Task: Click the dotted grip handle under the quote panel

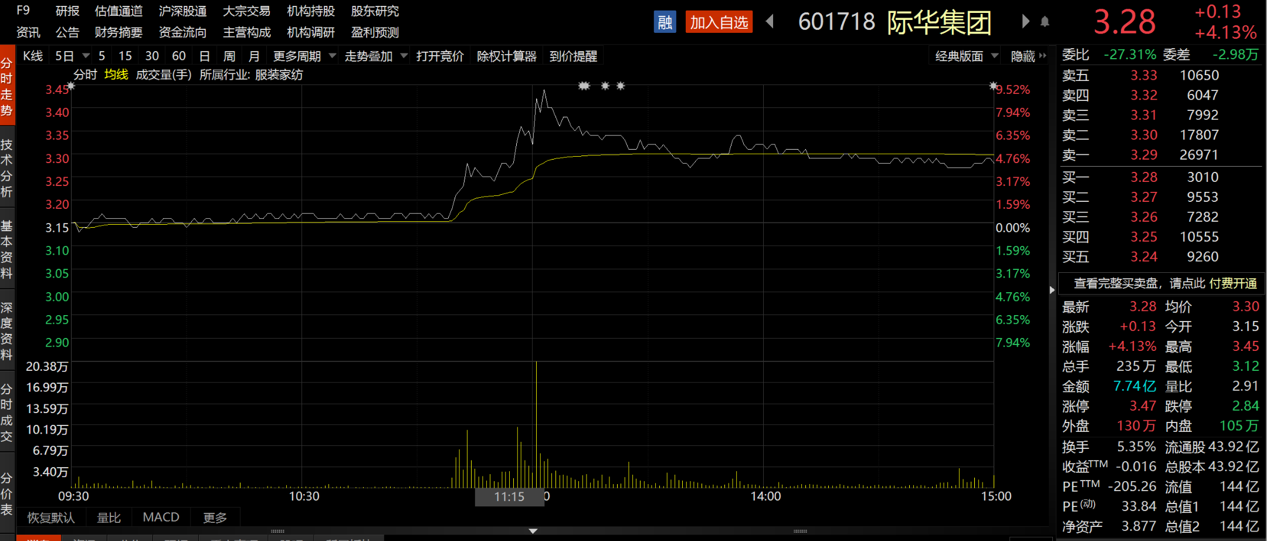Action: pyautogui.click(x=800, y=531)
